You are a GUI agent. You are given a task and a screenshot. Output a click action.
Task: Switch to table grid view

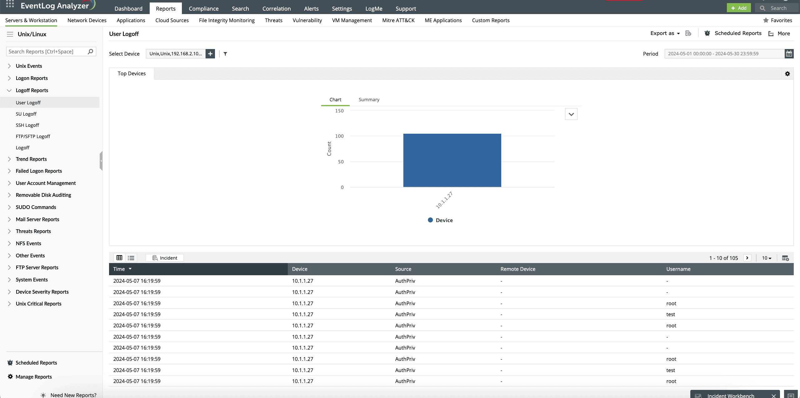119,258
